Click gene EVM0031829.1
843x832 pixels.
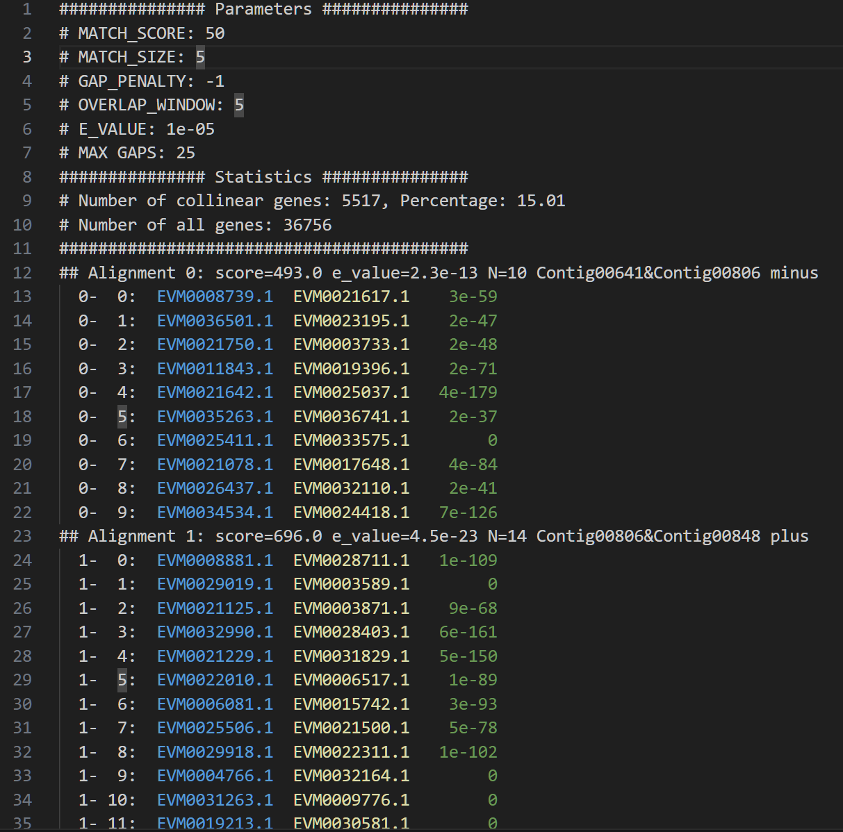(x=351, y=656)
